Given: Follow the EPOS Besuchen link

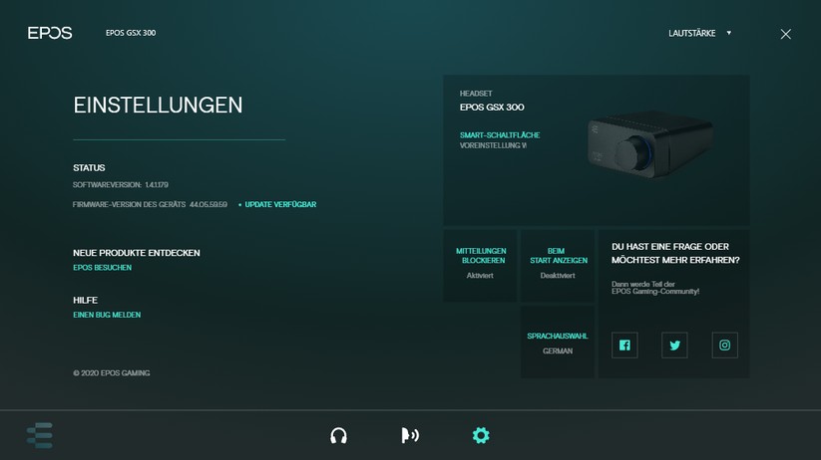Looking at the screenshot, I should click(x=102, y=268).
